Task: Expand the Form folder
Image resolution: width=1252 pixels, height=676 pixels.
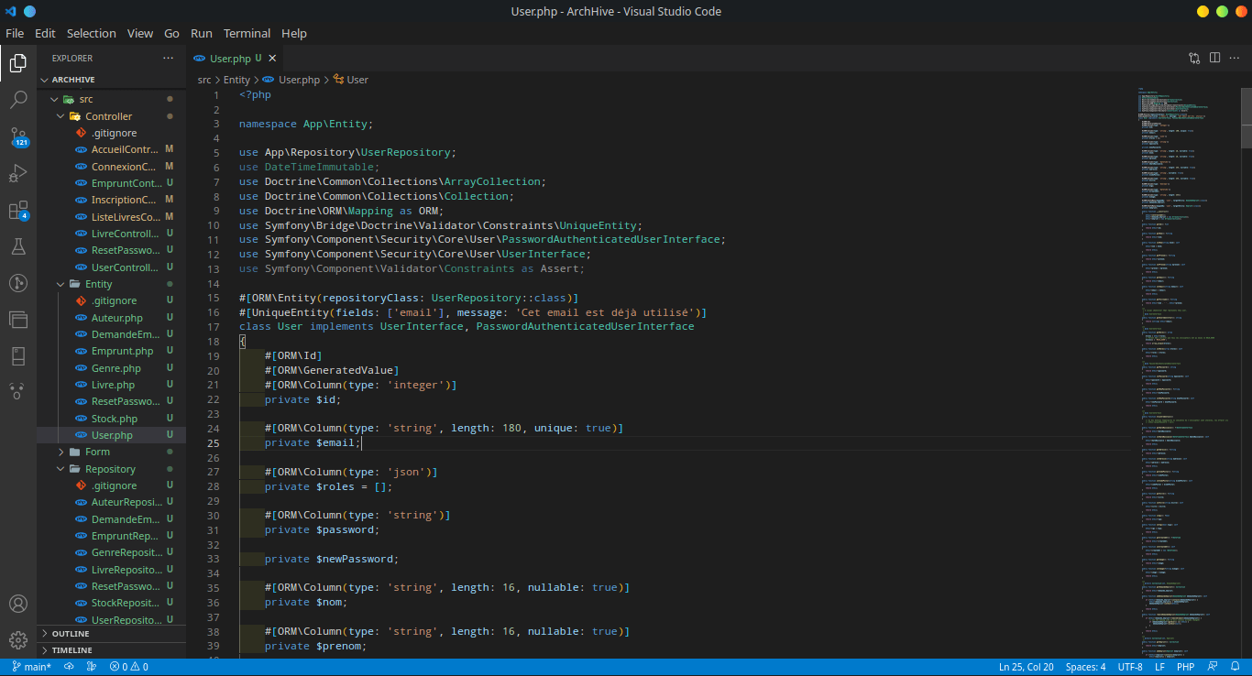Action: coord(97,452)
